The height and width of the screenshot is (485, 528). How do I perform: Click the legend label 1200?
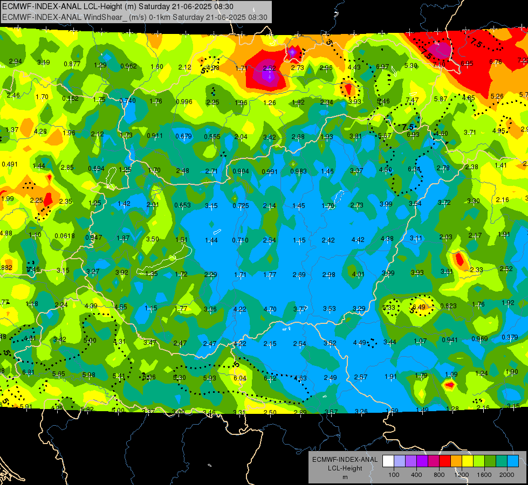[x=462, y=475]
